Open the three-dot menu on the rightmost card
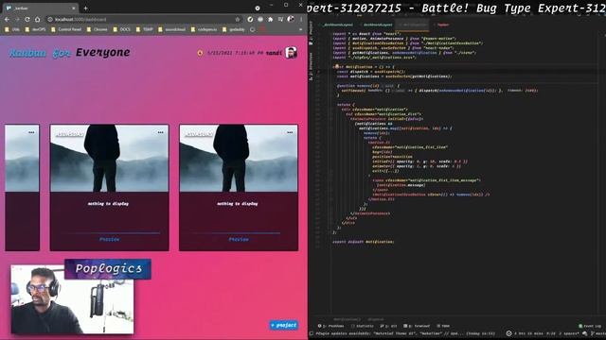The width and height of the screenshot is (606, 340). (290, 132)
